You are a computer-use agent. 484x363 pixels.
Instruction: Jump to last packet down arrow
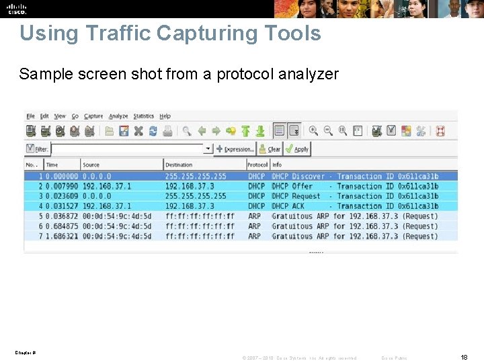260,131
